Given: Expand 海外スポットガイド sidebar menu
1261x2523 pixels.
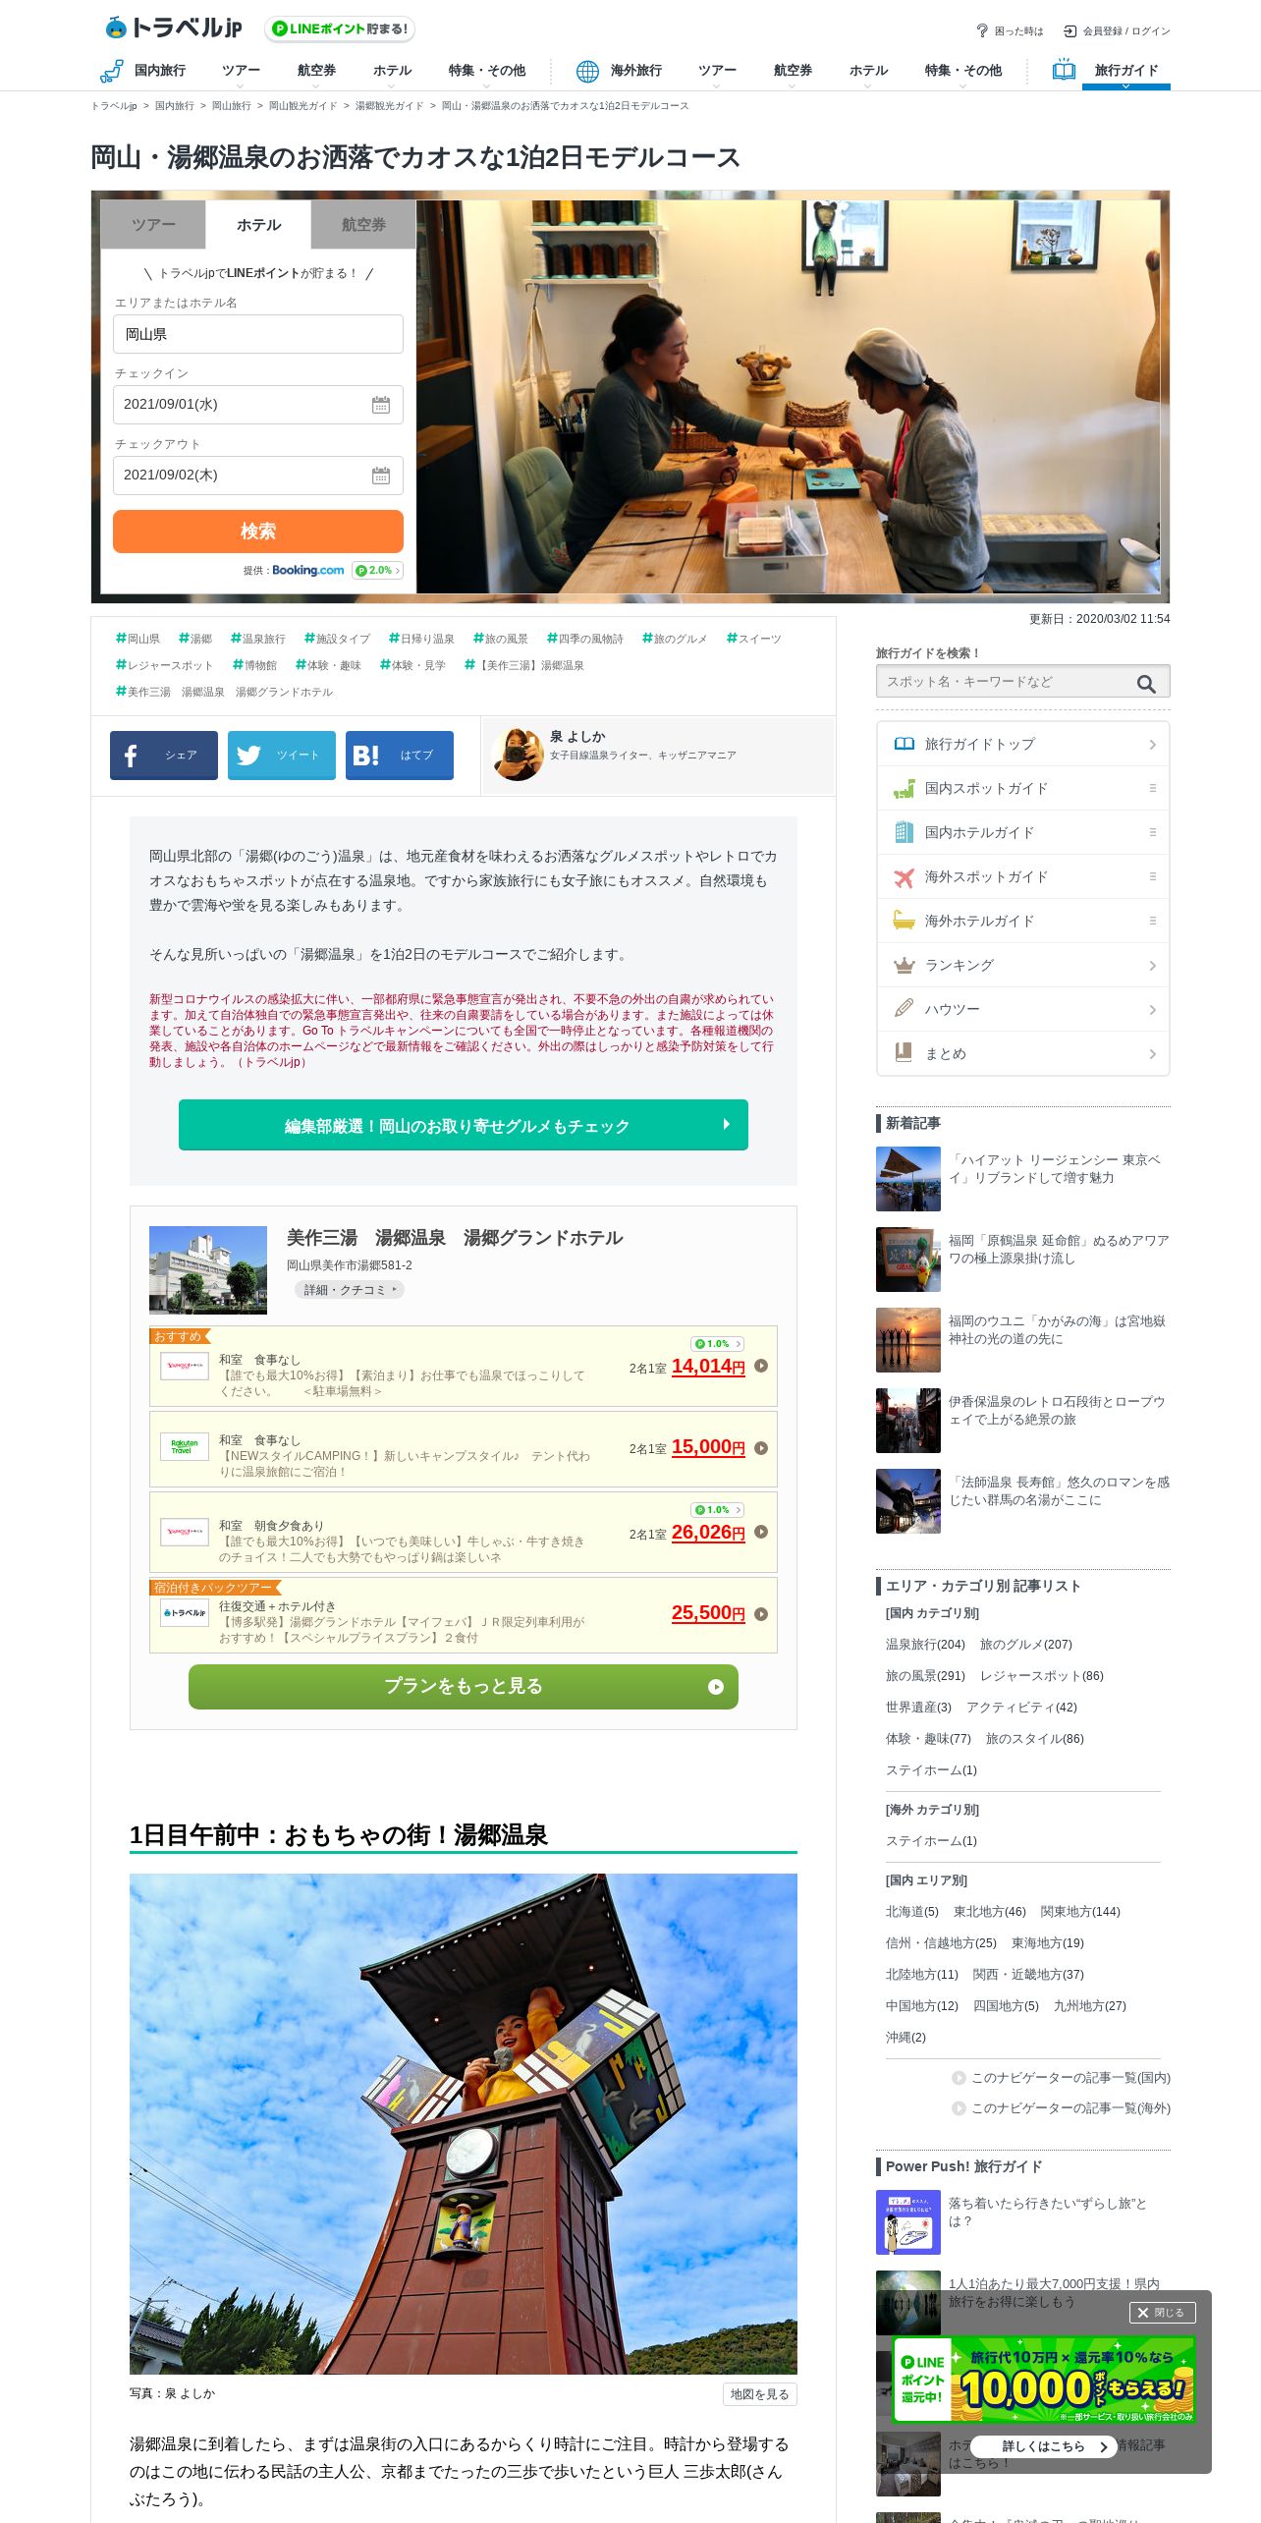Looking at the screenshot, I should coord(1153,876).
